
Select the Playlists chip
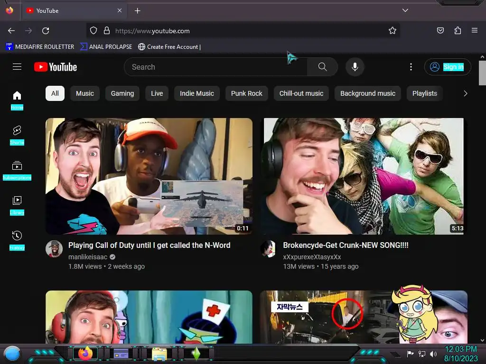tap(425, 93)
